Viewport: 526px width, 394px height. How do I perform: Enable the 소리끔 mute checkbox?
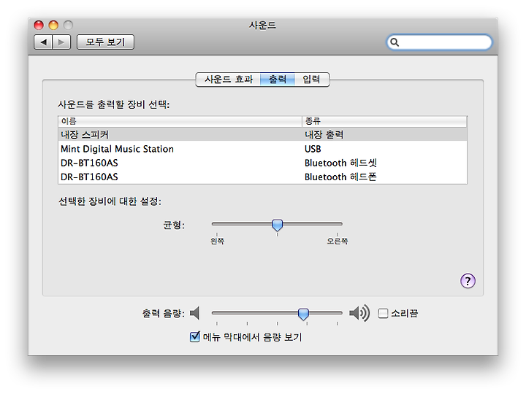point(383,314)
